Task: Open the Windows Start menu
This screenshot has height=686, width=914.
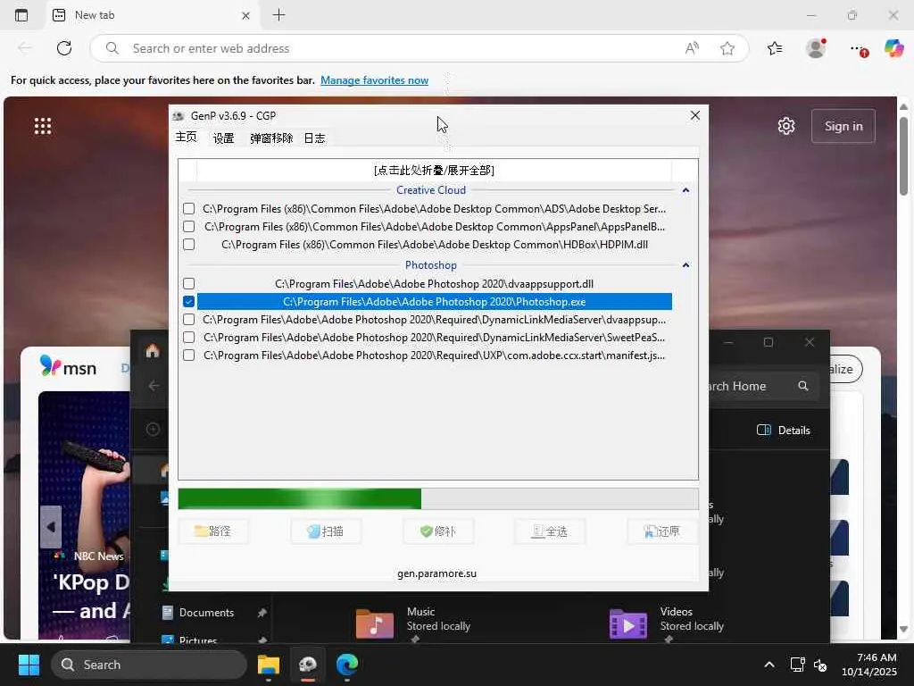Action: pyautogui.click(x=29, y=665)
